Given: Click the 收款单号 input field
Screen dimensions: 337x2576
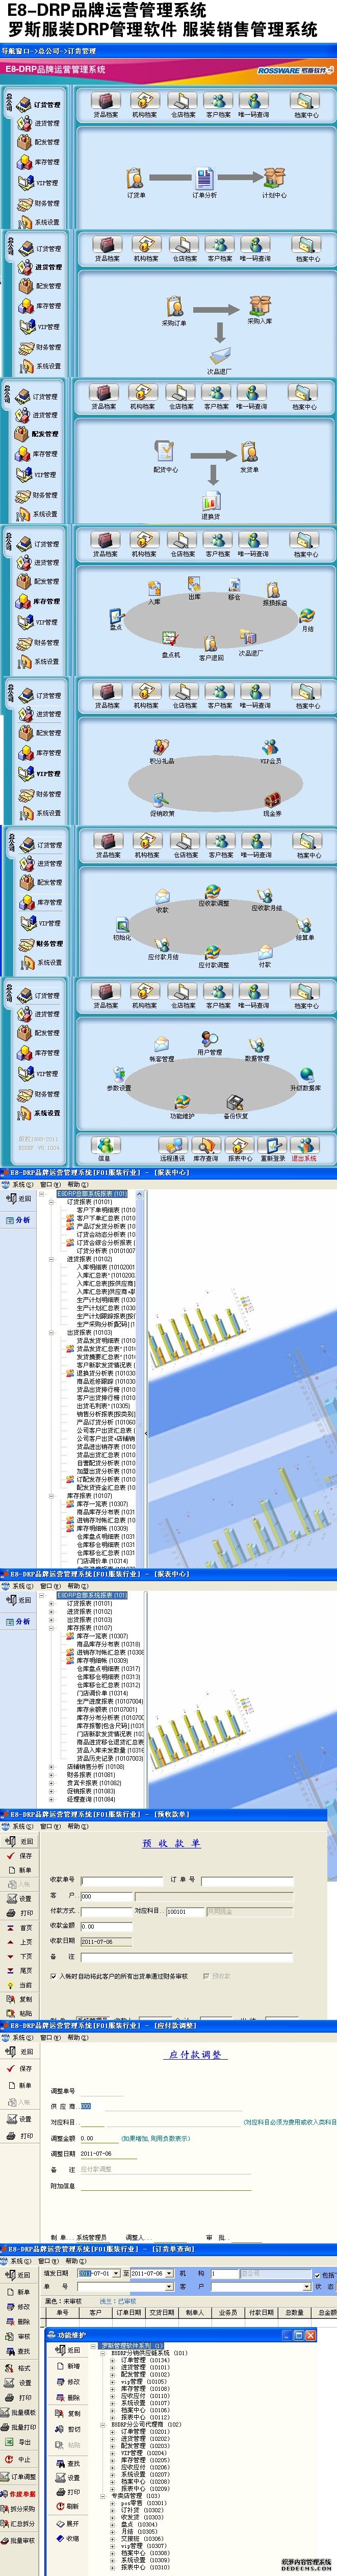Looking at the screenshot, I should 120,1880.
